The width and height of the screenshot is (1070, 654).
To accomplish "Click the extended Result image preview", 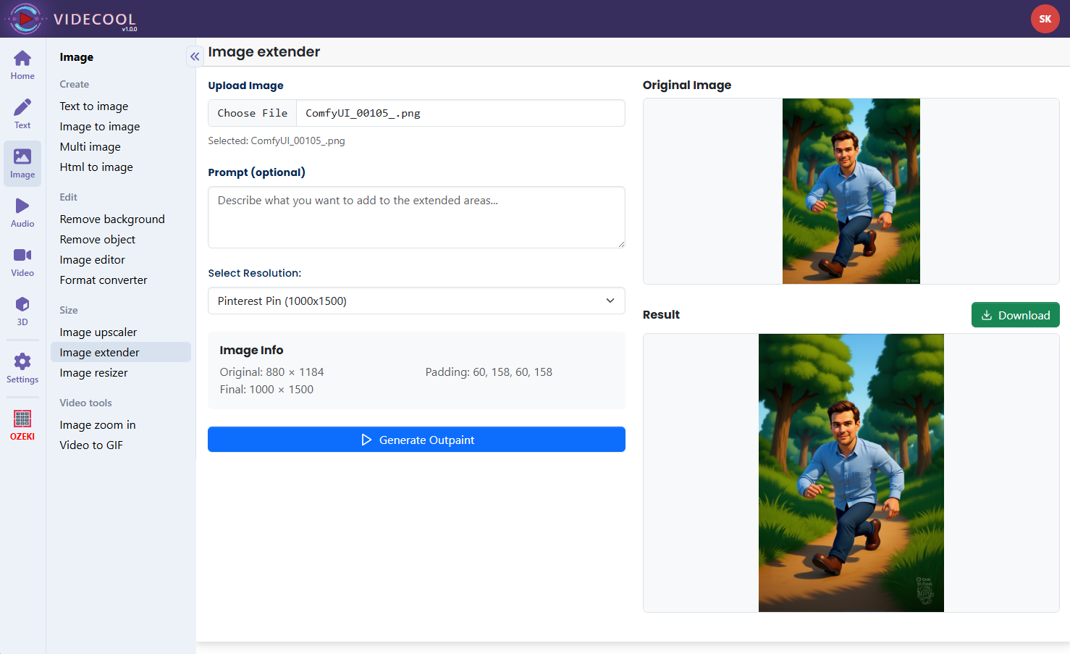I will pyautogui.click(x=851, y=473).
